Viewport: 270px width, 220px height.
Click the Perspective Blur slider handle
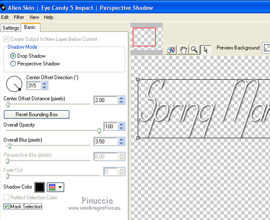coord(8,161)
